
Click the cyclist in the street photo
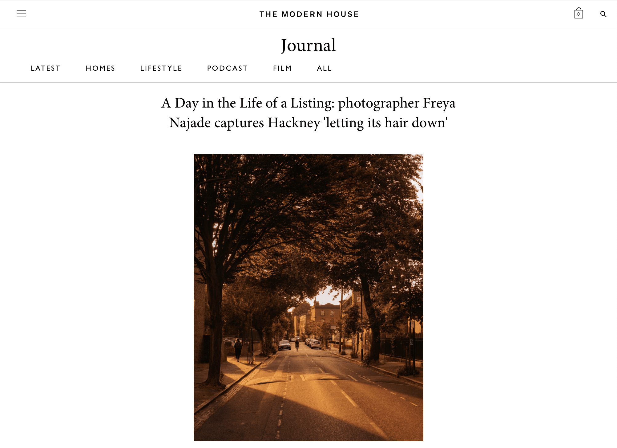pos(297,344)
